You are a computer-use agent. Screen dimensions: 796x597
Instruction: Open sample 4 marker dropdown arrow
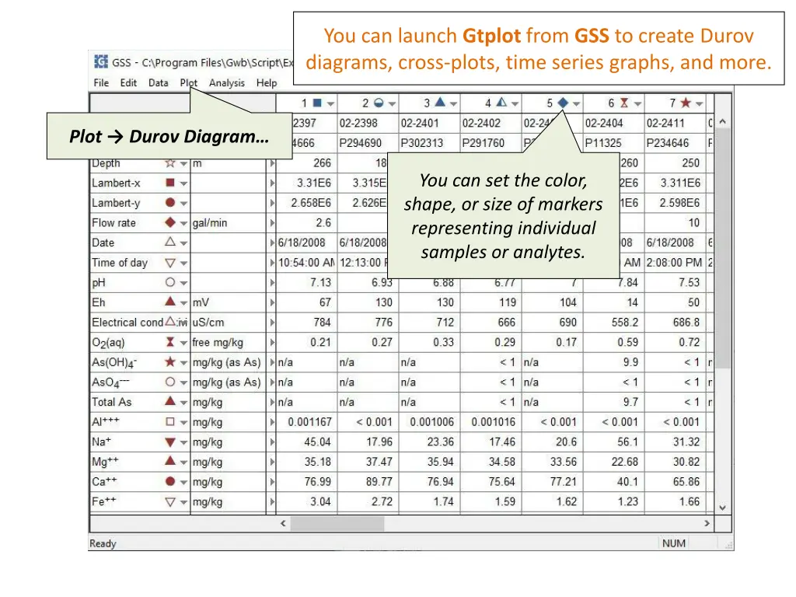click(x=515, y=104)
